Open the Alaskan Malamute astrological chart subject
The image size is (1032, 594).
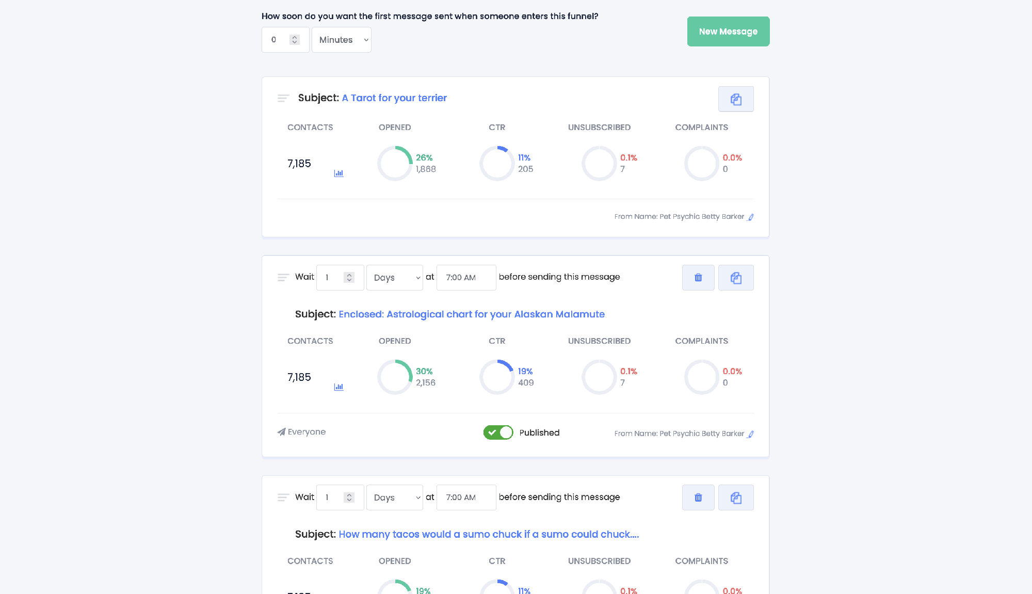tap(472, 314)
